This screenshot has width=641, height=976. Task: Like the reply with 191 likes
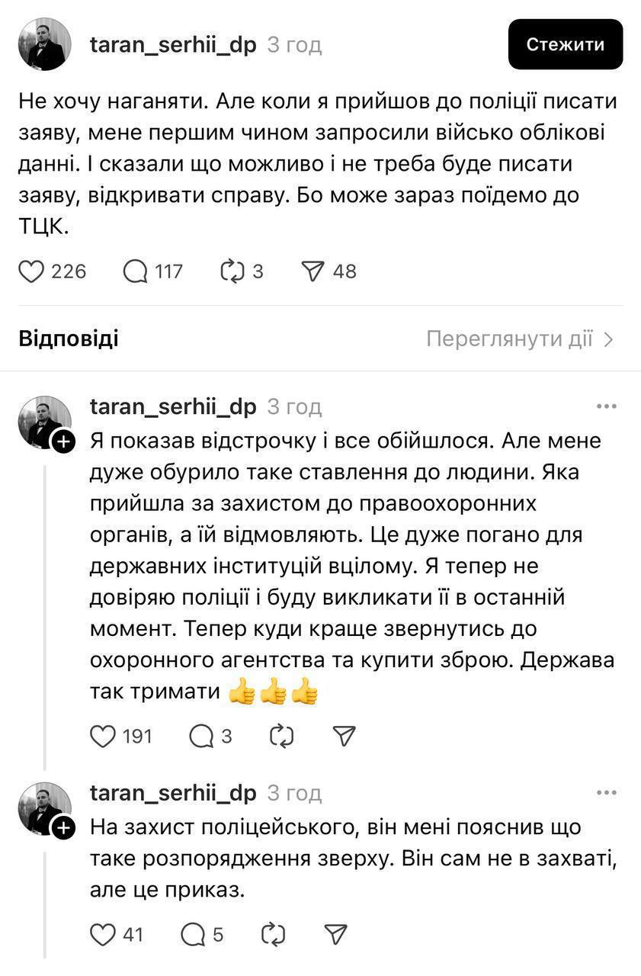pyautogui.click(x=103, y=736)
